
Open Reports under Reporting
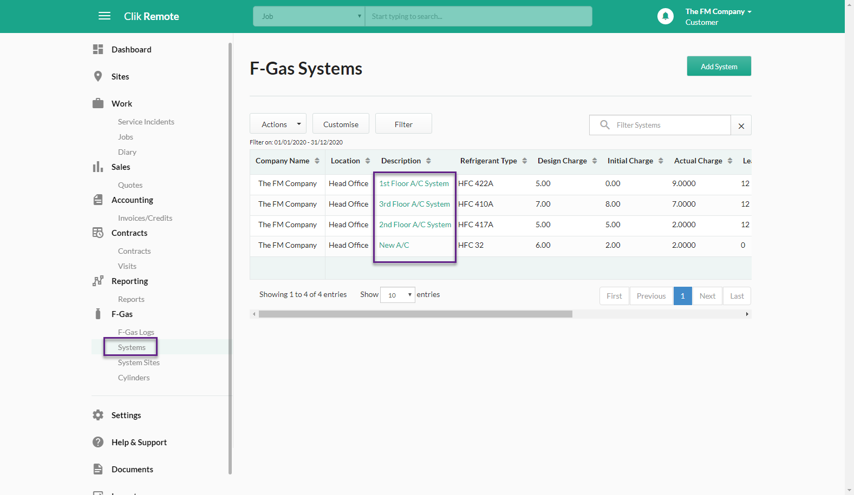tap(131, 299)
